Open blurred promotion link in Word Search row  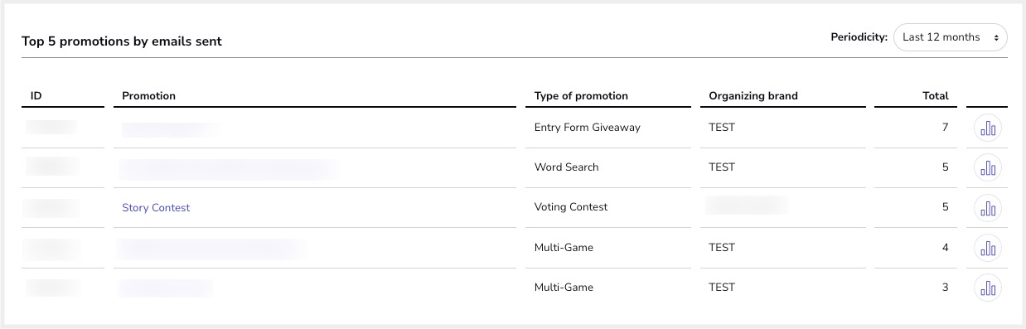(x=228, y=168)
